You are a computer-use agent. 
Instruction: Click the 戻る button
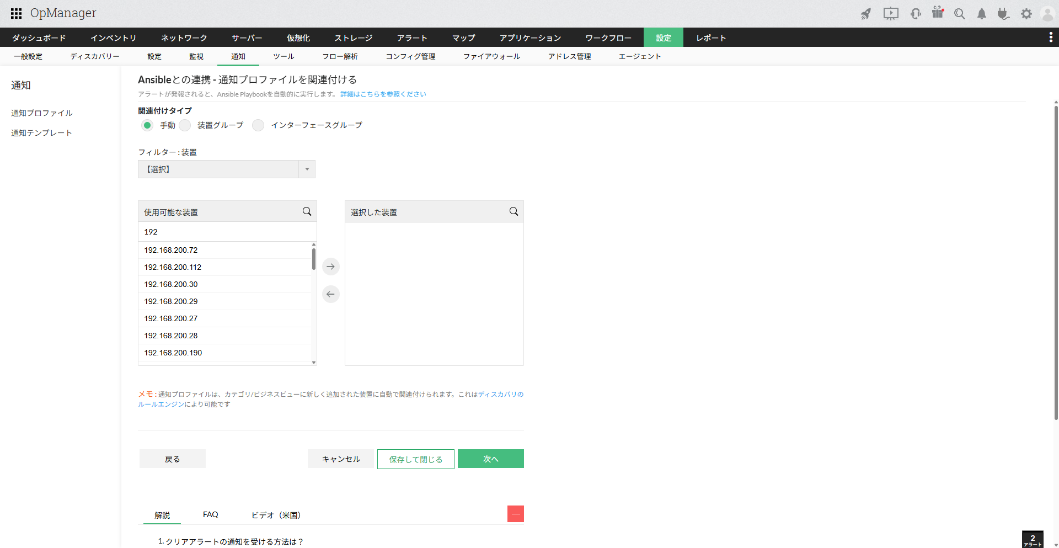point(173,459)
